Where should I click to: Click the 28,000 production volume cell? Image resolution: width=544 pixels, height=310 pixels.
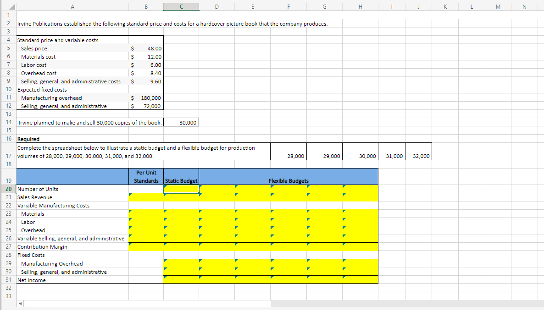[289, 152]
